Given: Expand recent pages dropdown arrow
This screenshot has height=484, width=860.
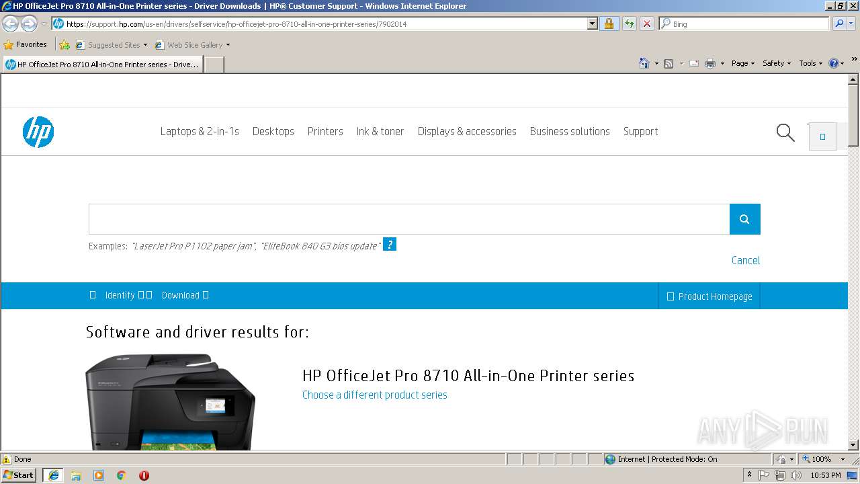Looking at the screenshot, I should point(44,24).
